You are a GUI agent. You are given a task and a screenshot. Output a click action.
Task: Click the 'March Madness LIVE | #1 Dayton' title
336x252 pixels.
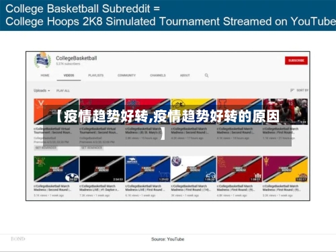click(x=99, y=188)
